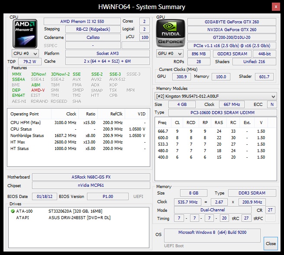Click the NVIDIA GeForce logo image
284x255 pixels.
170,33
